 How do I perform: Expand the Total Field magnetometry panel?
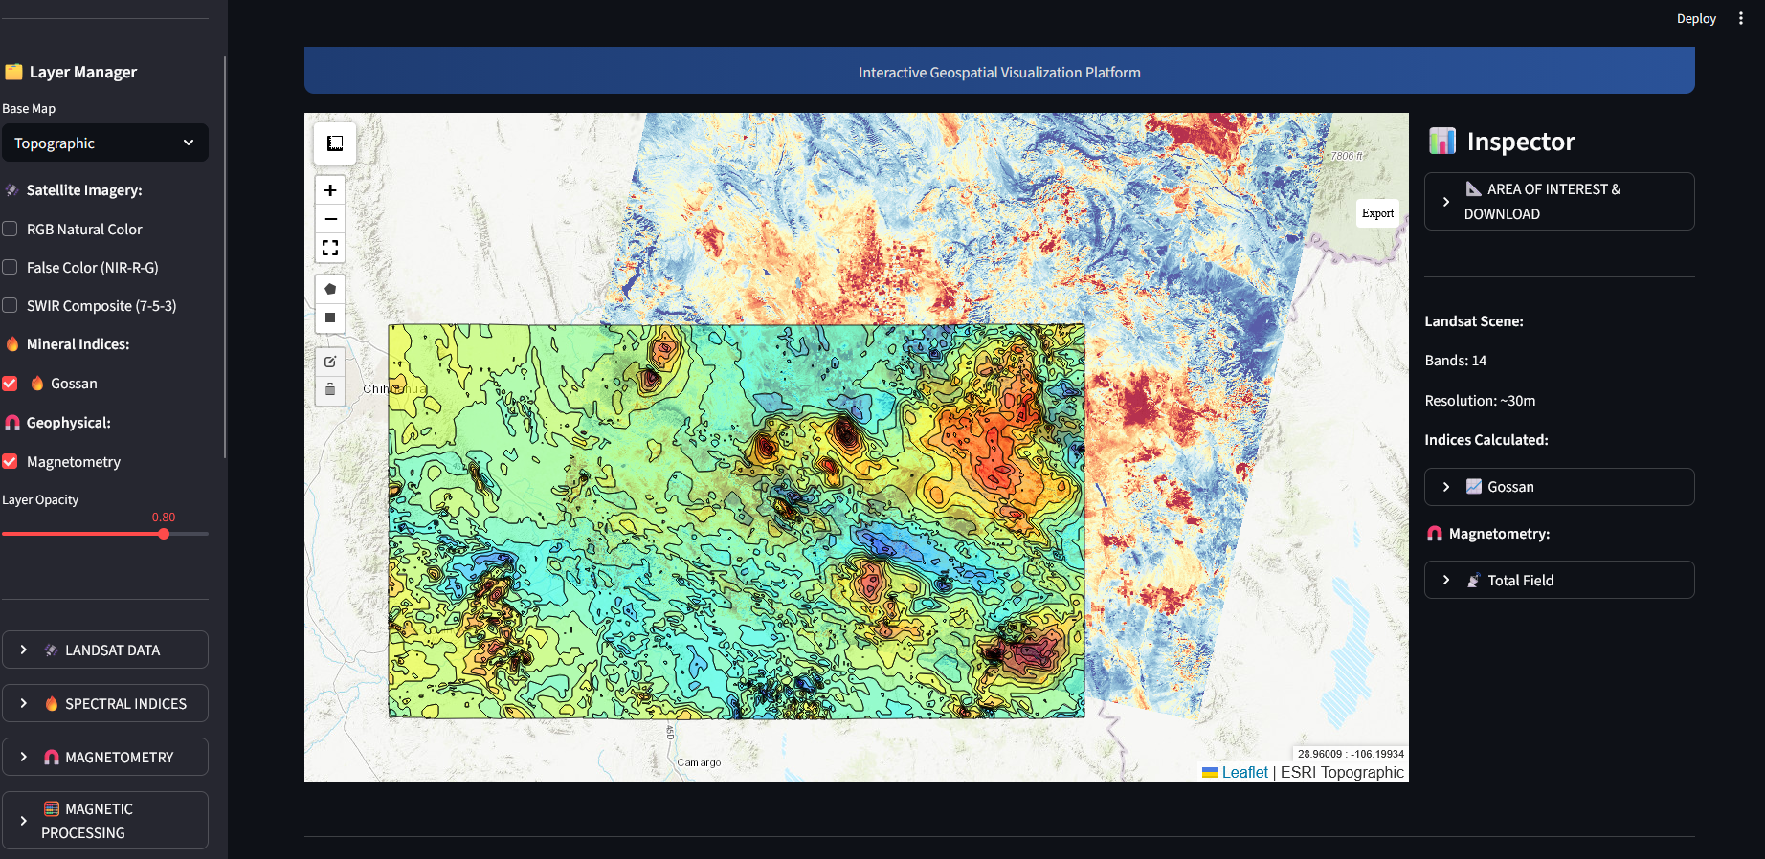(x=1558, y=581)
